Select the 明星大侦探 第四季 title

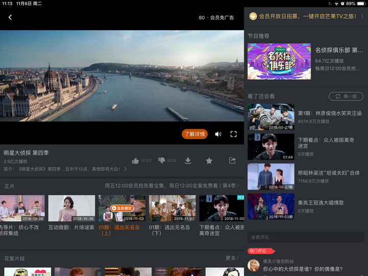click(x=26, y=153)
